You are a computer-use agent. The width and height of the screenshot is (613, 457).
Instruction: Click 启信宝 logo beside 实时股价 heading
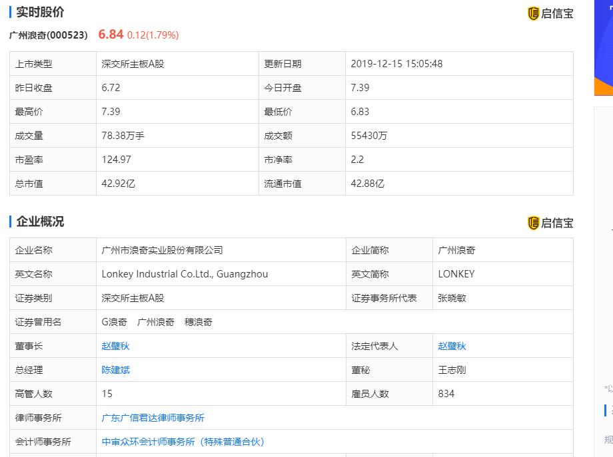tap(550, 14)
